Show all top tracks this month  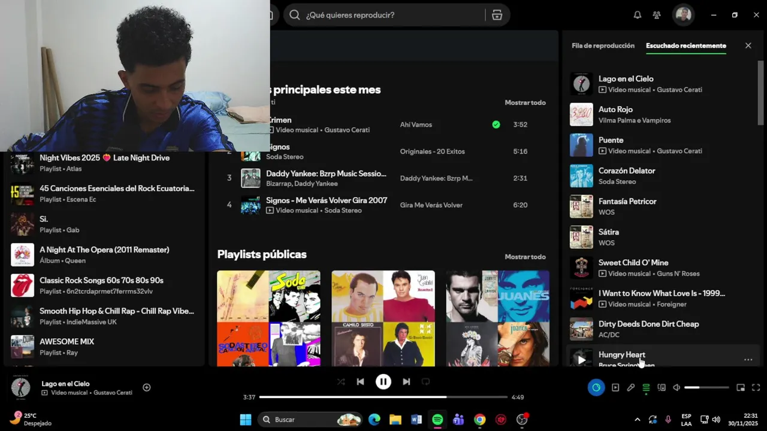click(525, 102)
